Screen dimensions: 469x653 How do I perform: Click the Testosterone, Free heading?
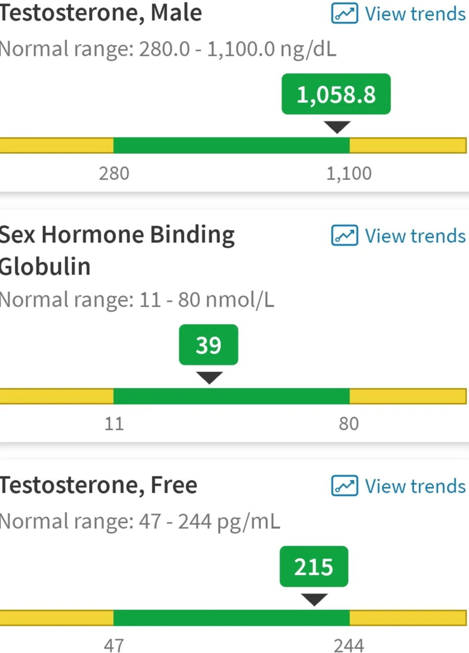tap(98, 485)
